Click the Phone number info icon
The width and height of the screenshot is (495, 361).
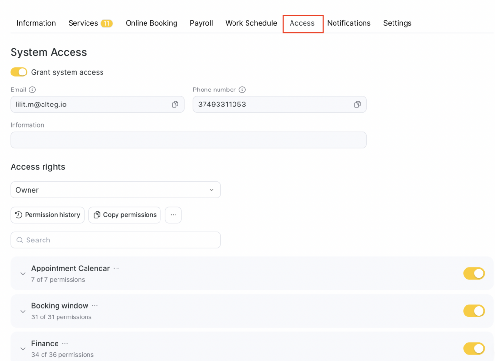tap(242, 90)
